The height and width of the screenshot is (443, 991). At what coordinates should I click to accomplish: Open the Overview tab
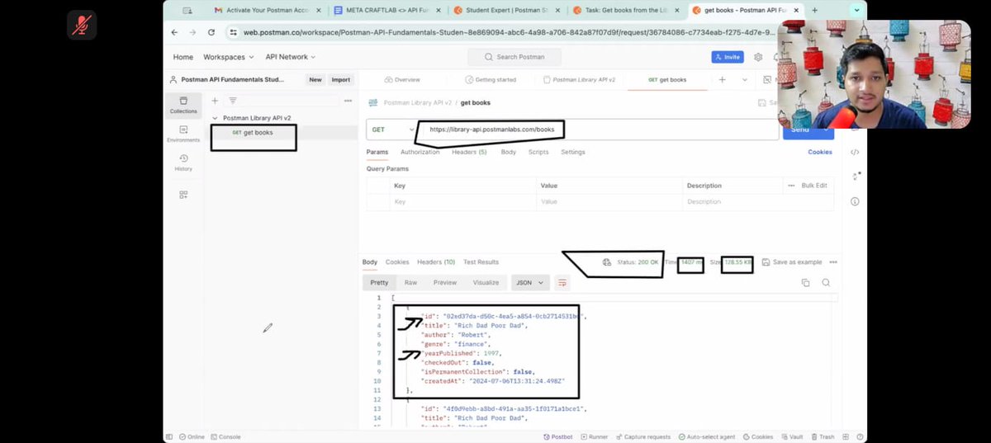pos(402,80)
